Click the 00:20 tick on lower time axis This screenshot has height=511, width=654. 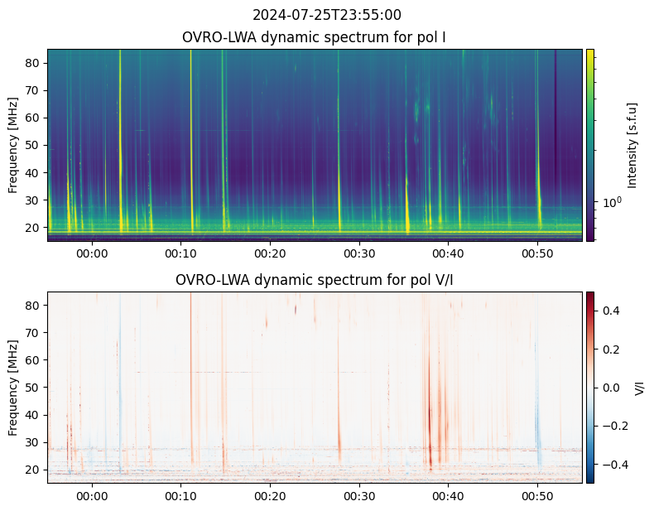point(270,496)
